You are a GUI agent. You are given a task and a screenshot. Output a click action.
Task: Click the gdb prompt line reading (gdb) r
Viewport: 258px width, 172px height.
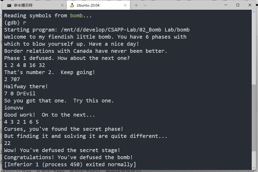[14, 23]
